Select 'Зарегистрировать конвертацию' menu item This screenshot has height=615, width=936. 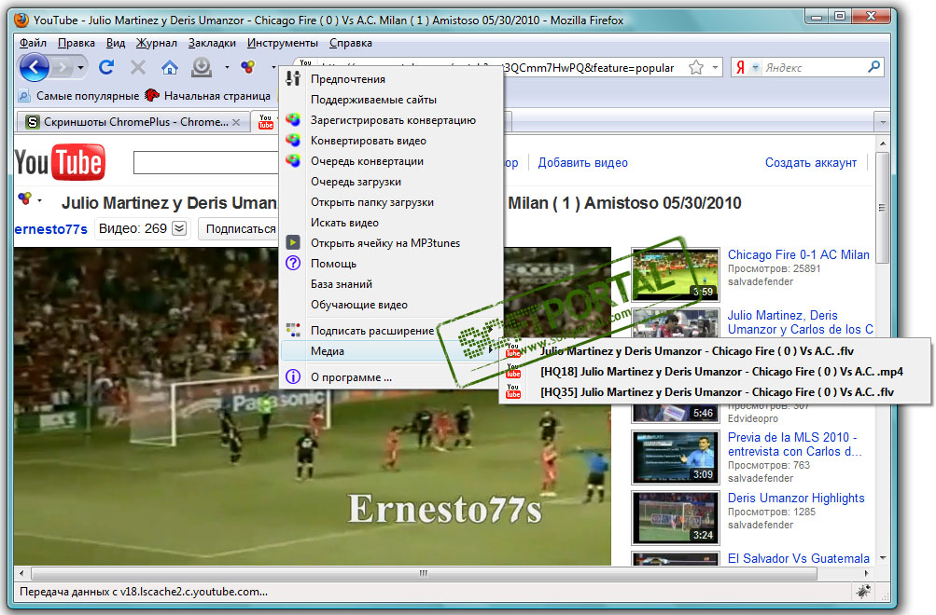click(392, 120)
